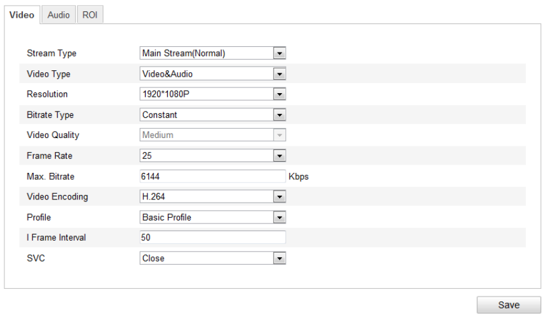This screenshot has height=323, width=548.
Task: Switch to the ROI tab
Action: (x=90, y=15)
